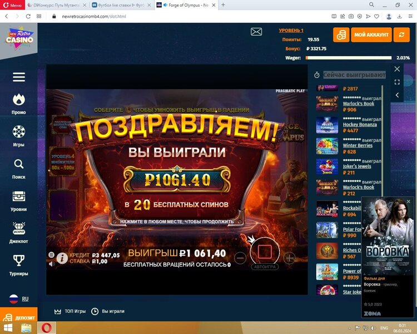
Task: Click the Opera Меню button
Action: tap(12, 5)
